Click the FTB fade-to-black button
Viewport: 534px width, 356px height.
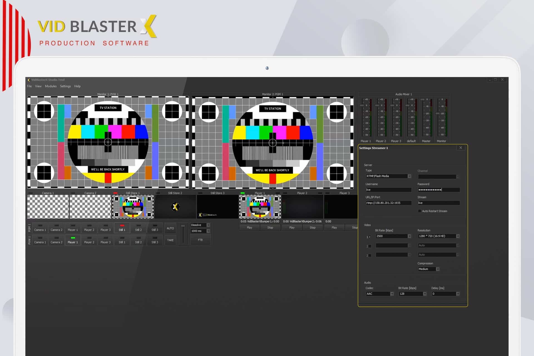[200, 240]
